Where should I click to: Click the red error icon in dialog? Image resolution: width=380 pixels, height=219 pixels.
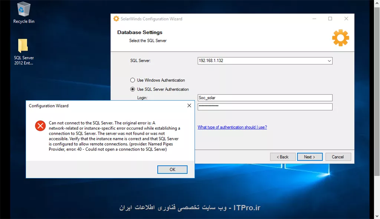click(x=40, y=126)
